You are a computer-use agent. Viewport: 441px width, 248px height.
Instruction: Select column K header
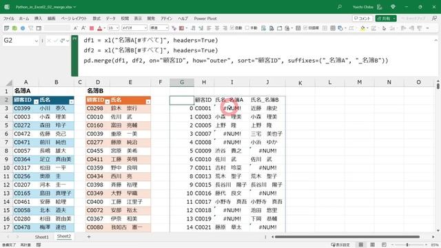click(300, 83)
